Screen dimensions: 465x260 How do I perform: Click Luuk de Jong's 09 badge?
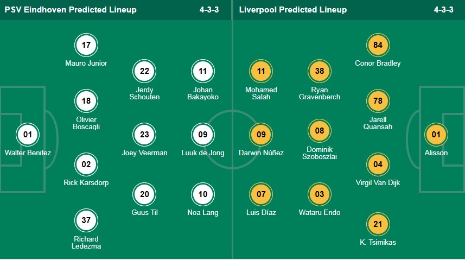coord(203,135)
